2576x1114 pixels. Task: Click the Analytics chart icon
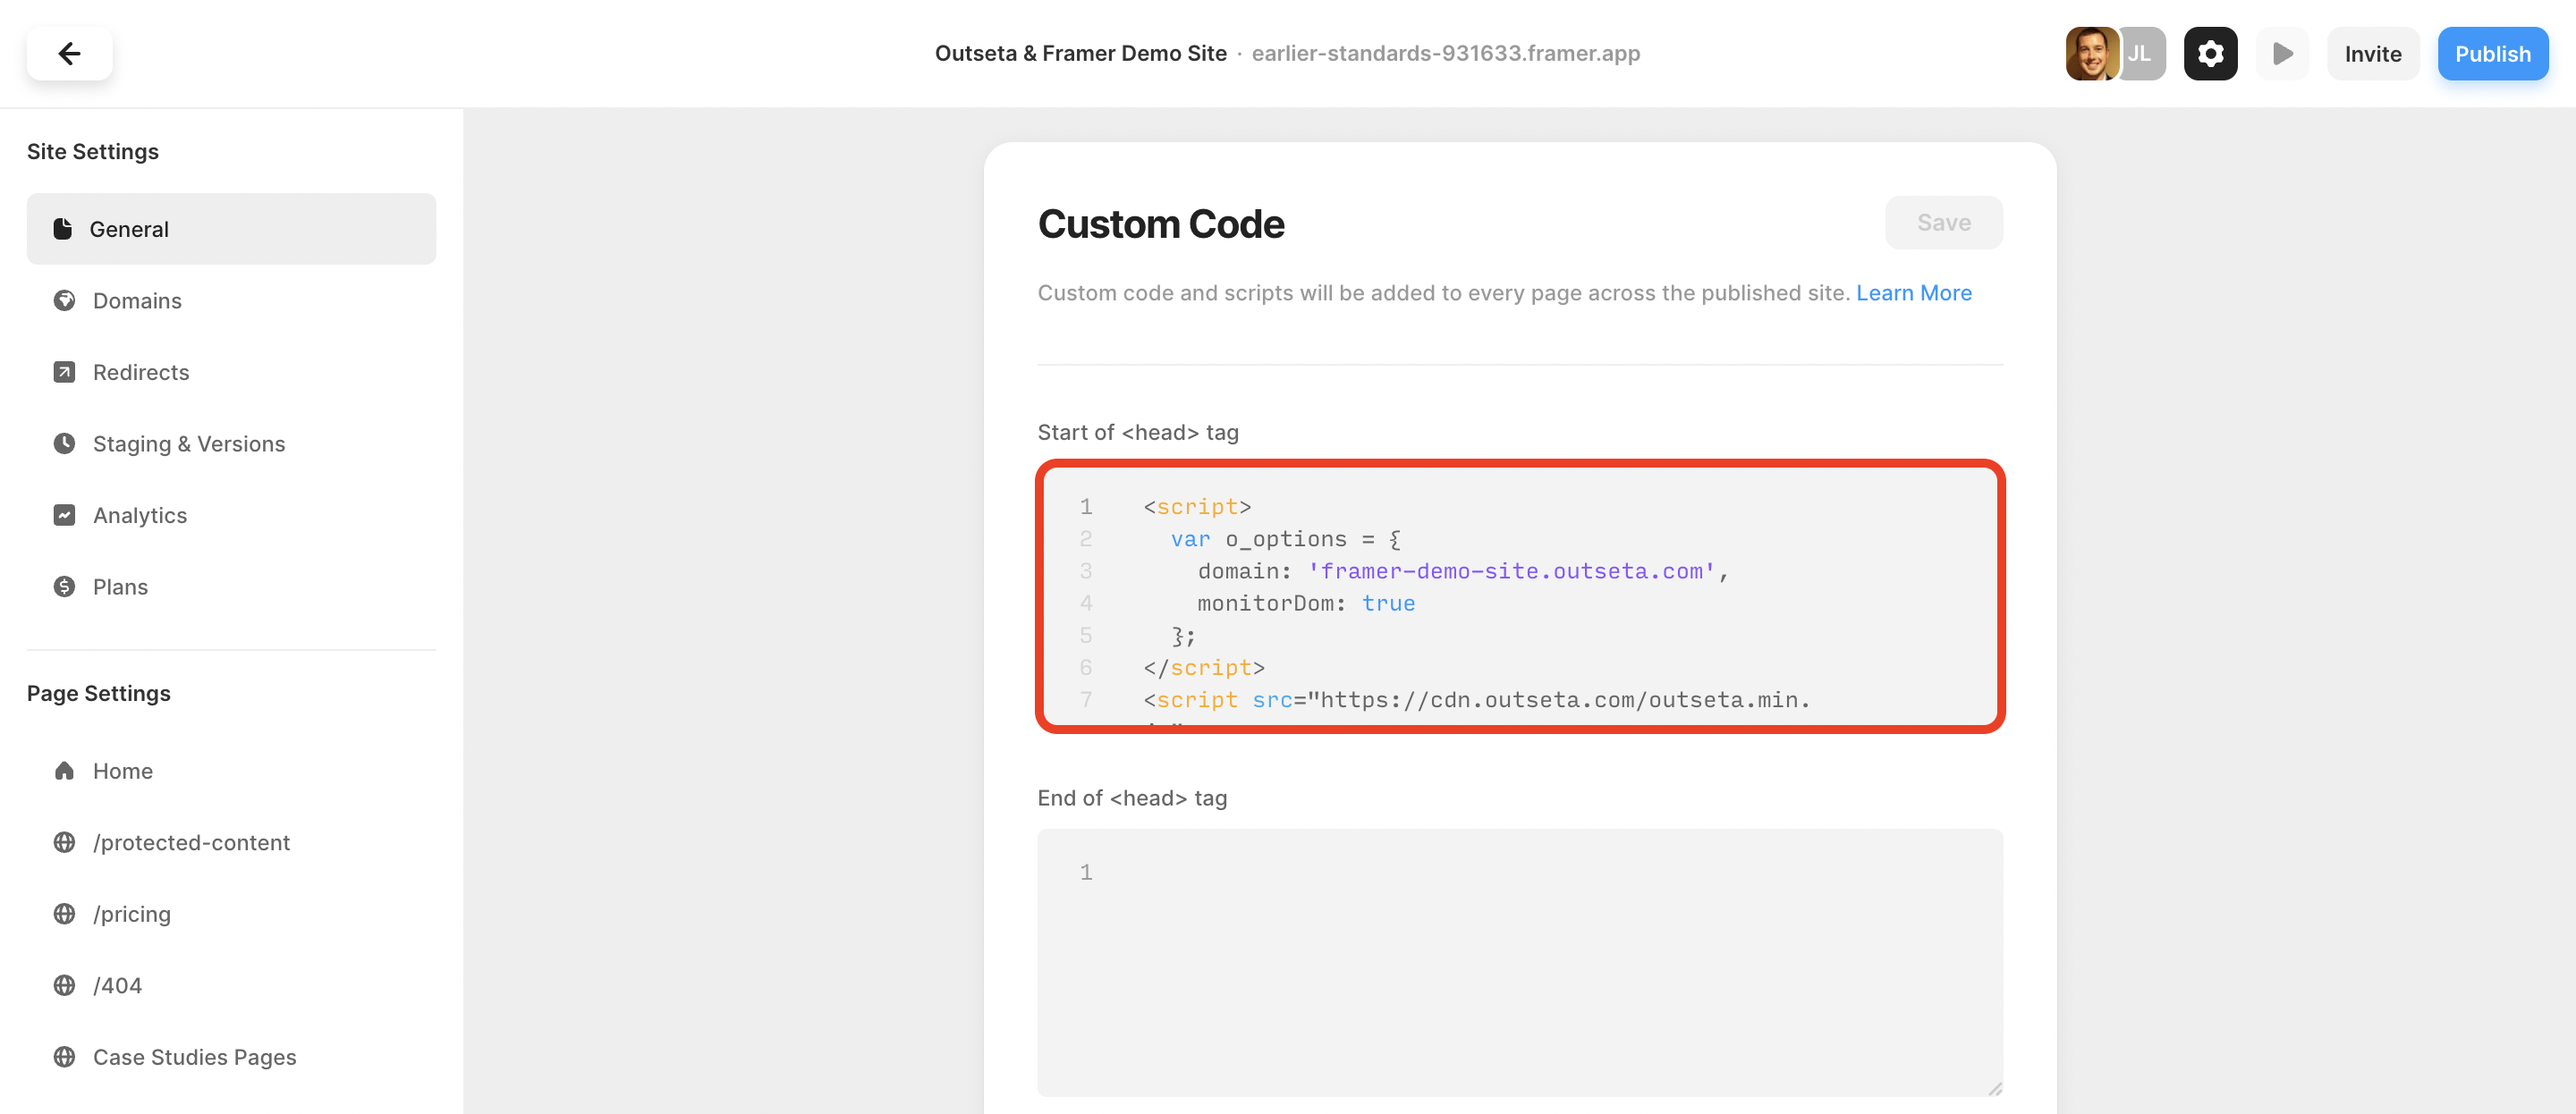tap(64, 515)
